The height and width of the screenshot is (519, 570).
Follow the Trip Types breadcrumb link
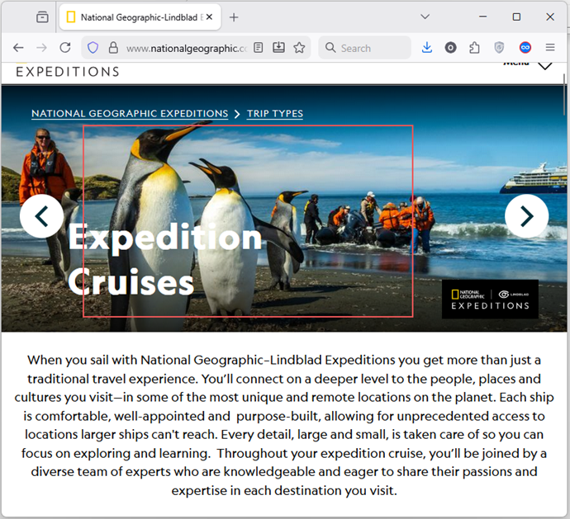pos(274,114)
